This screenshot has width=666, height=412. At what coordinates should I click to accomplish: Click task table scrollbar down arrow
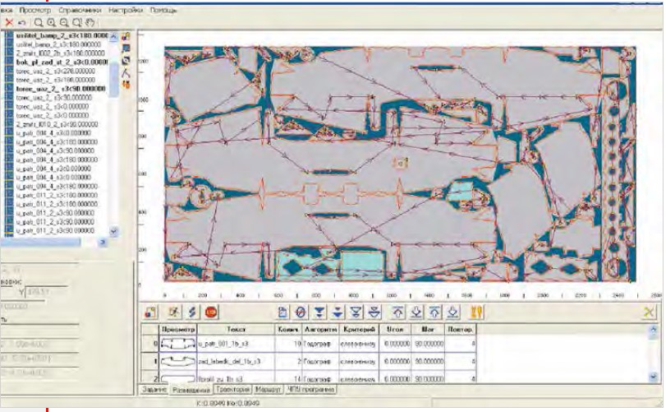tap(657, 377)
